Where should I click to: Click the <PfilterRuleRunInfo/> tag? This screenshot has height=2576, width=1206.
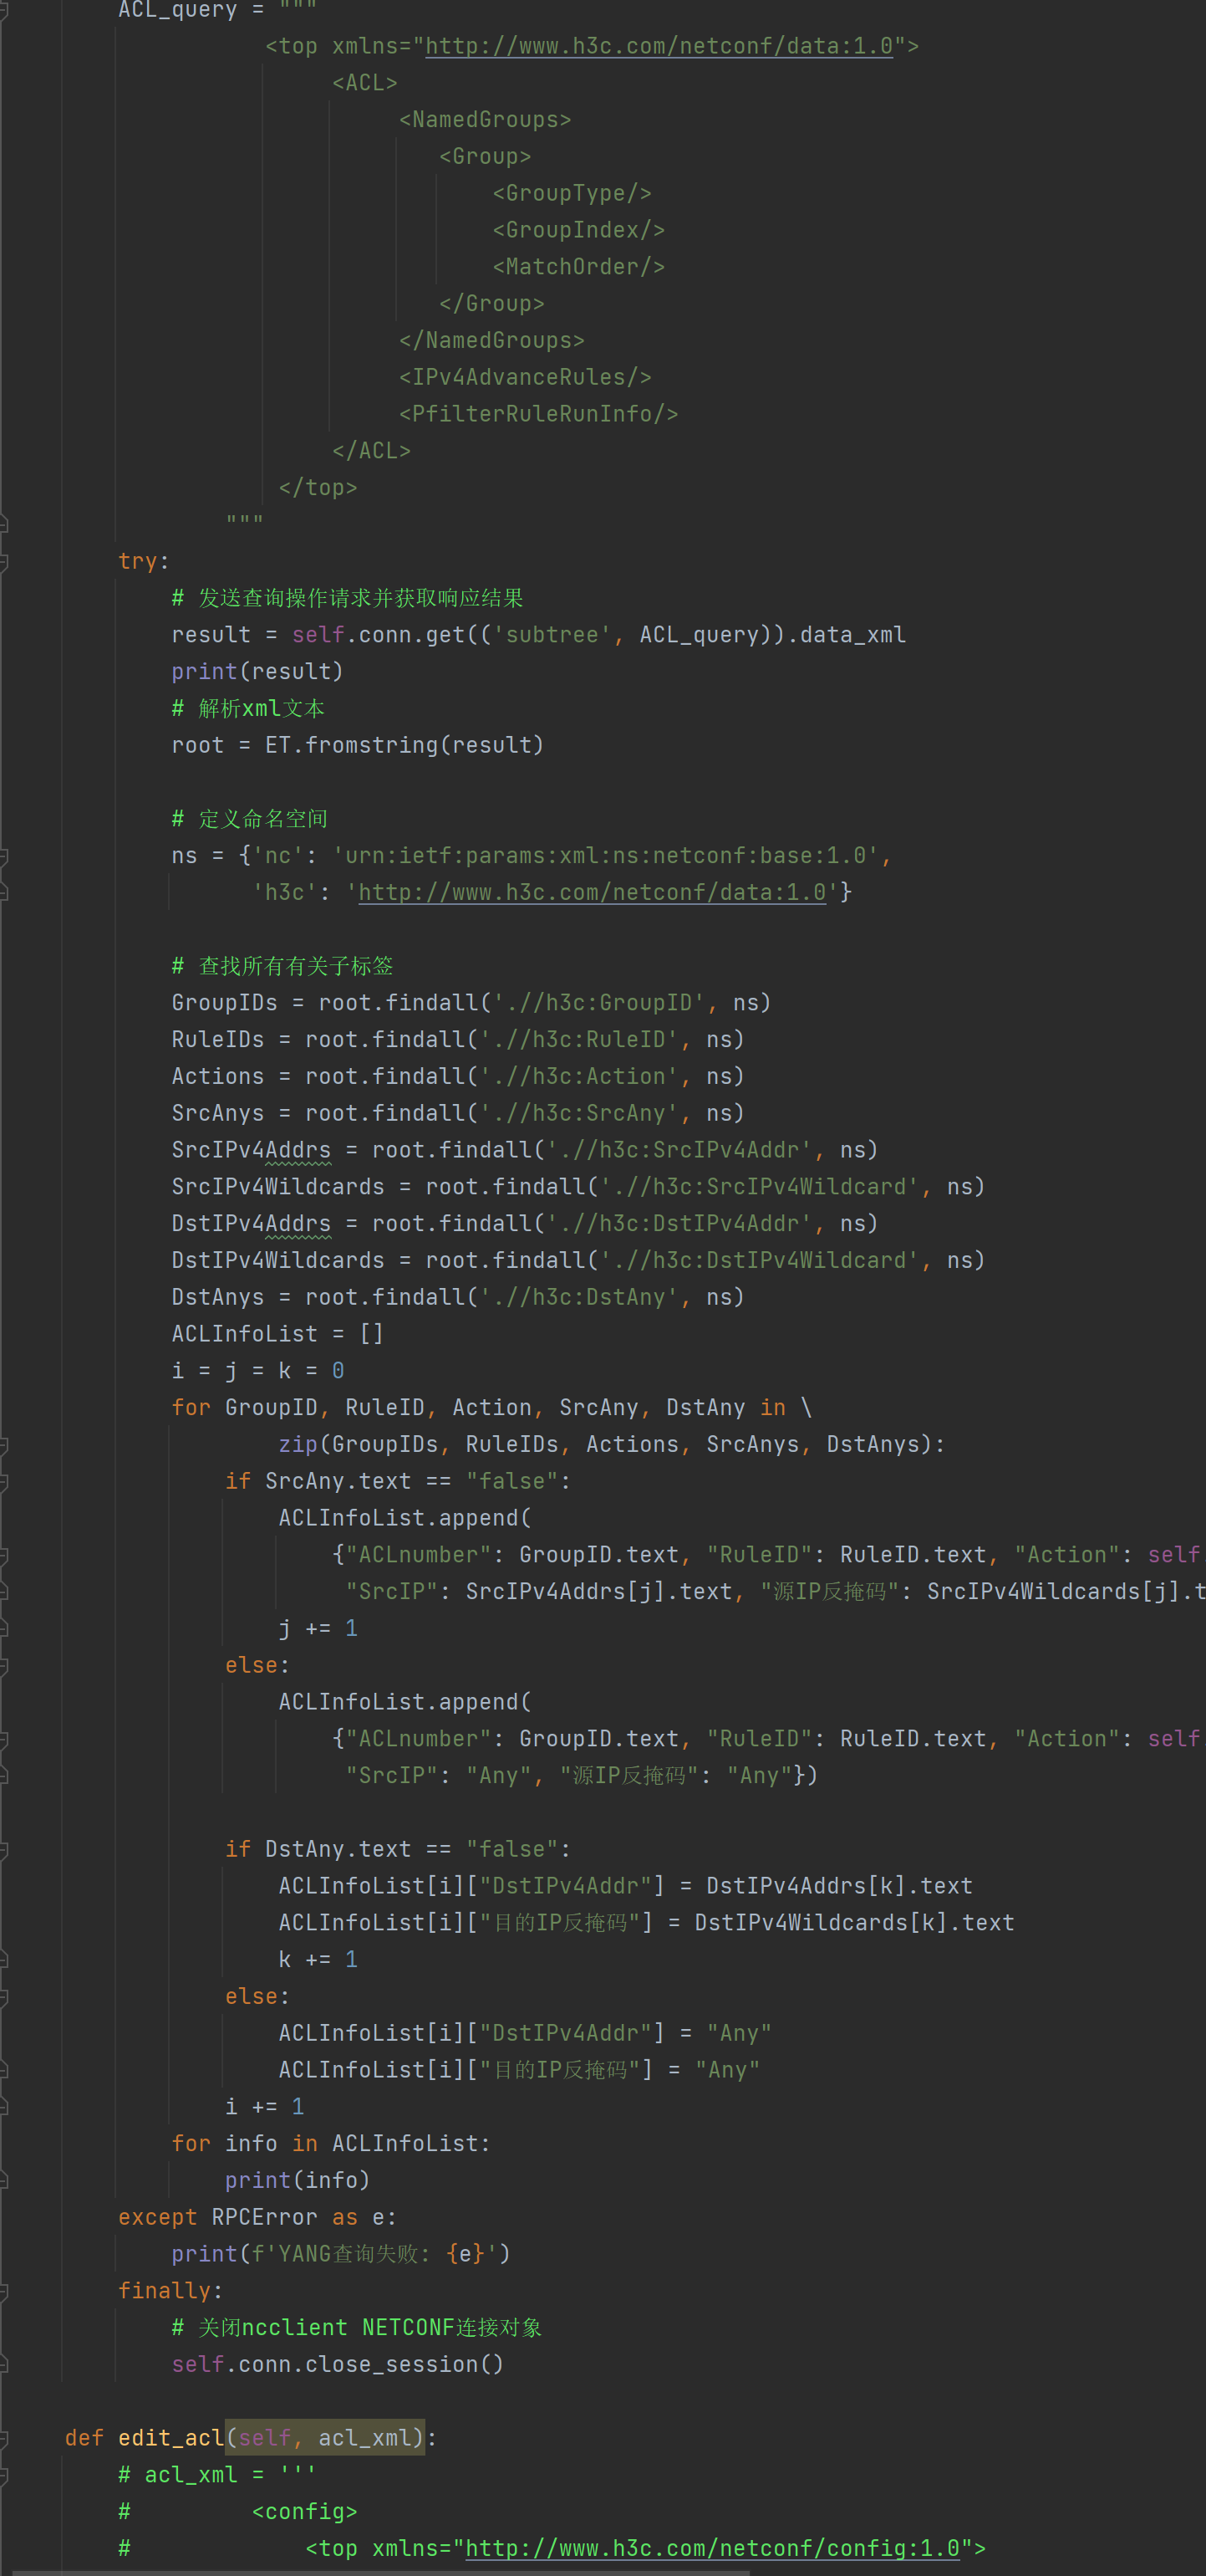[538, 414]
